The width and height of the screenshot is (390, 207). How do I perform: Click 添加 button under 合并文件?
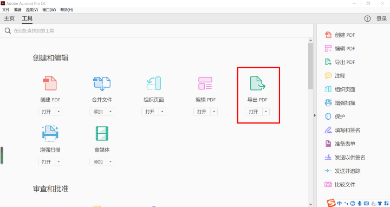pos(99,112)
